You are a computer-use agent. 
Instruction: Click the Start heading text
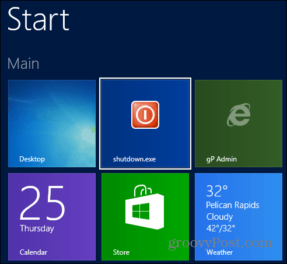pyautogui.click(x=38, y=19)
